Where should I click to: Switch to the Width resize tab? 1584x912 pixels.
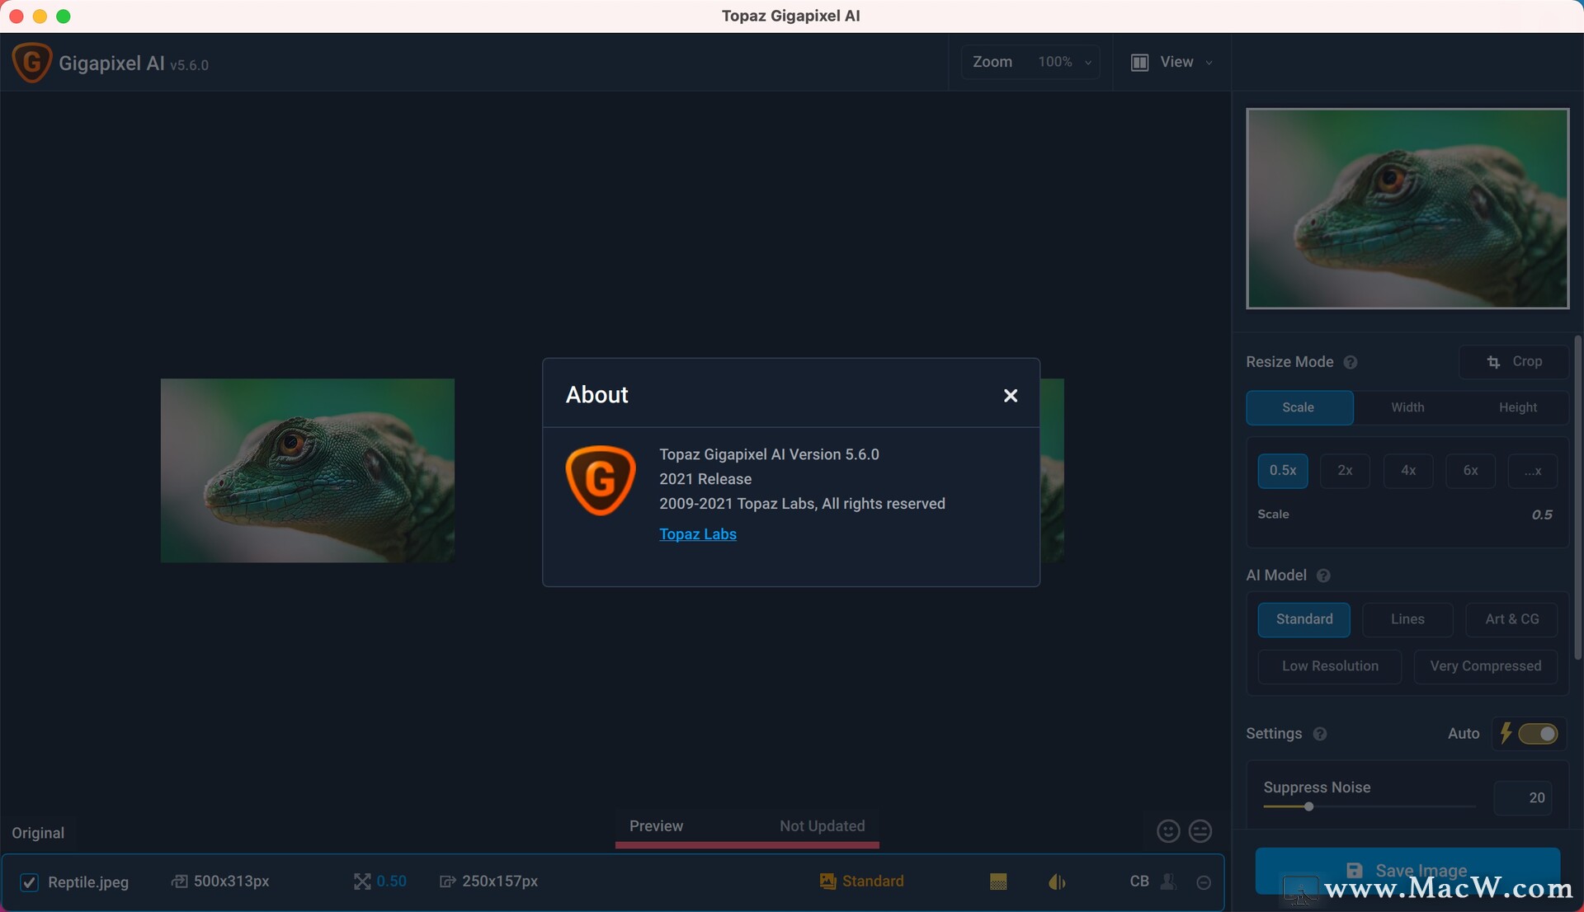1407,407
